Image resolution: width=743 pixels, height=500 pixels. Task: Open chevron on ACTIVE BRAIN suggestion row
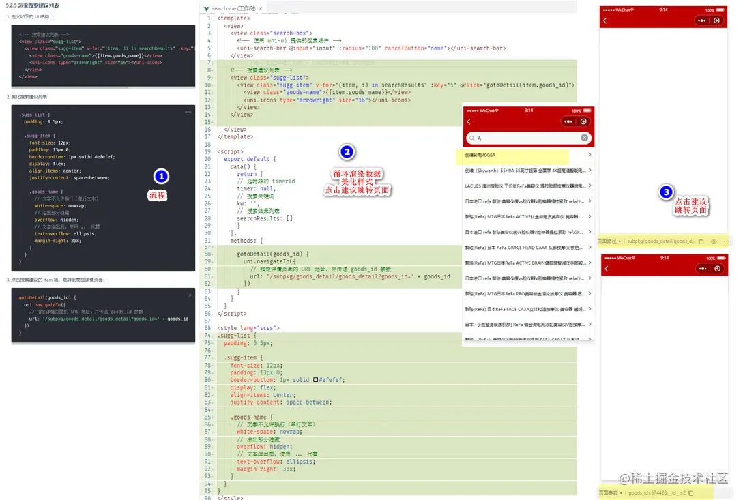pyautogui.click(x=589, y=263)
